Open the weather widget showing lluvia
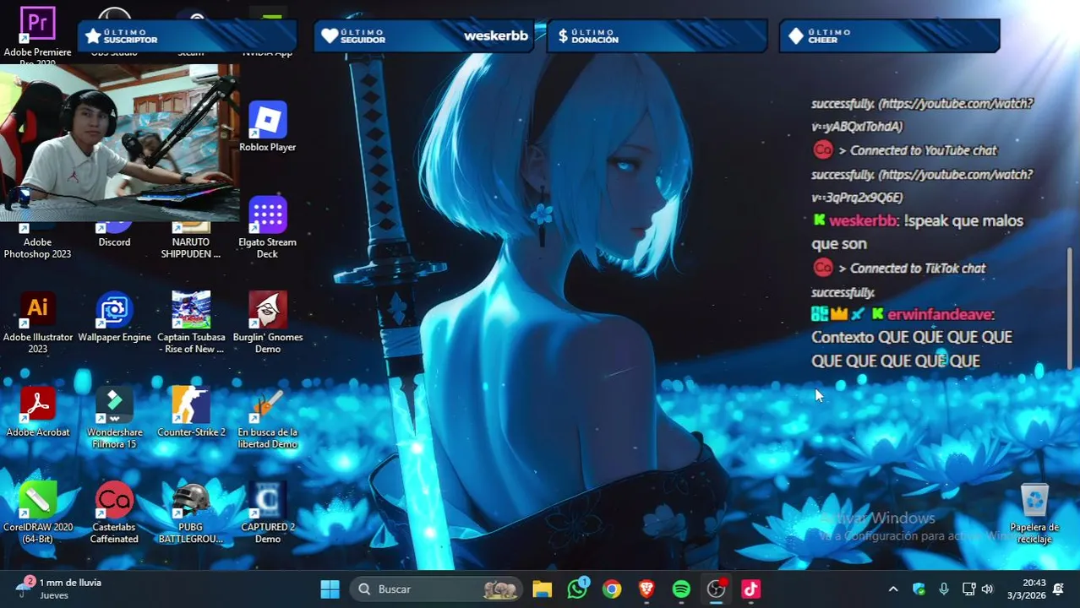The width and height of the screenshot is (1080, 608). [59, 589]
